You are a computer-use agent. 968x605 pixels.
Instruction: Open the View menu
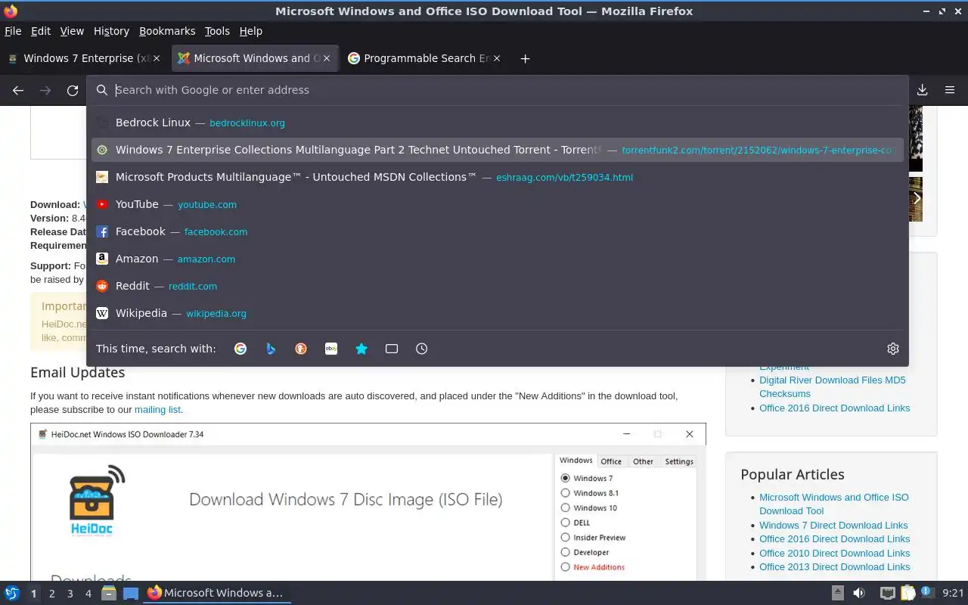pos(72,31)
